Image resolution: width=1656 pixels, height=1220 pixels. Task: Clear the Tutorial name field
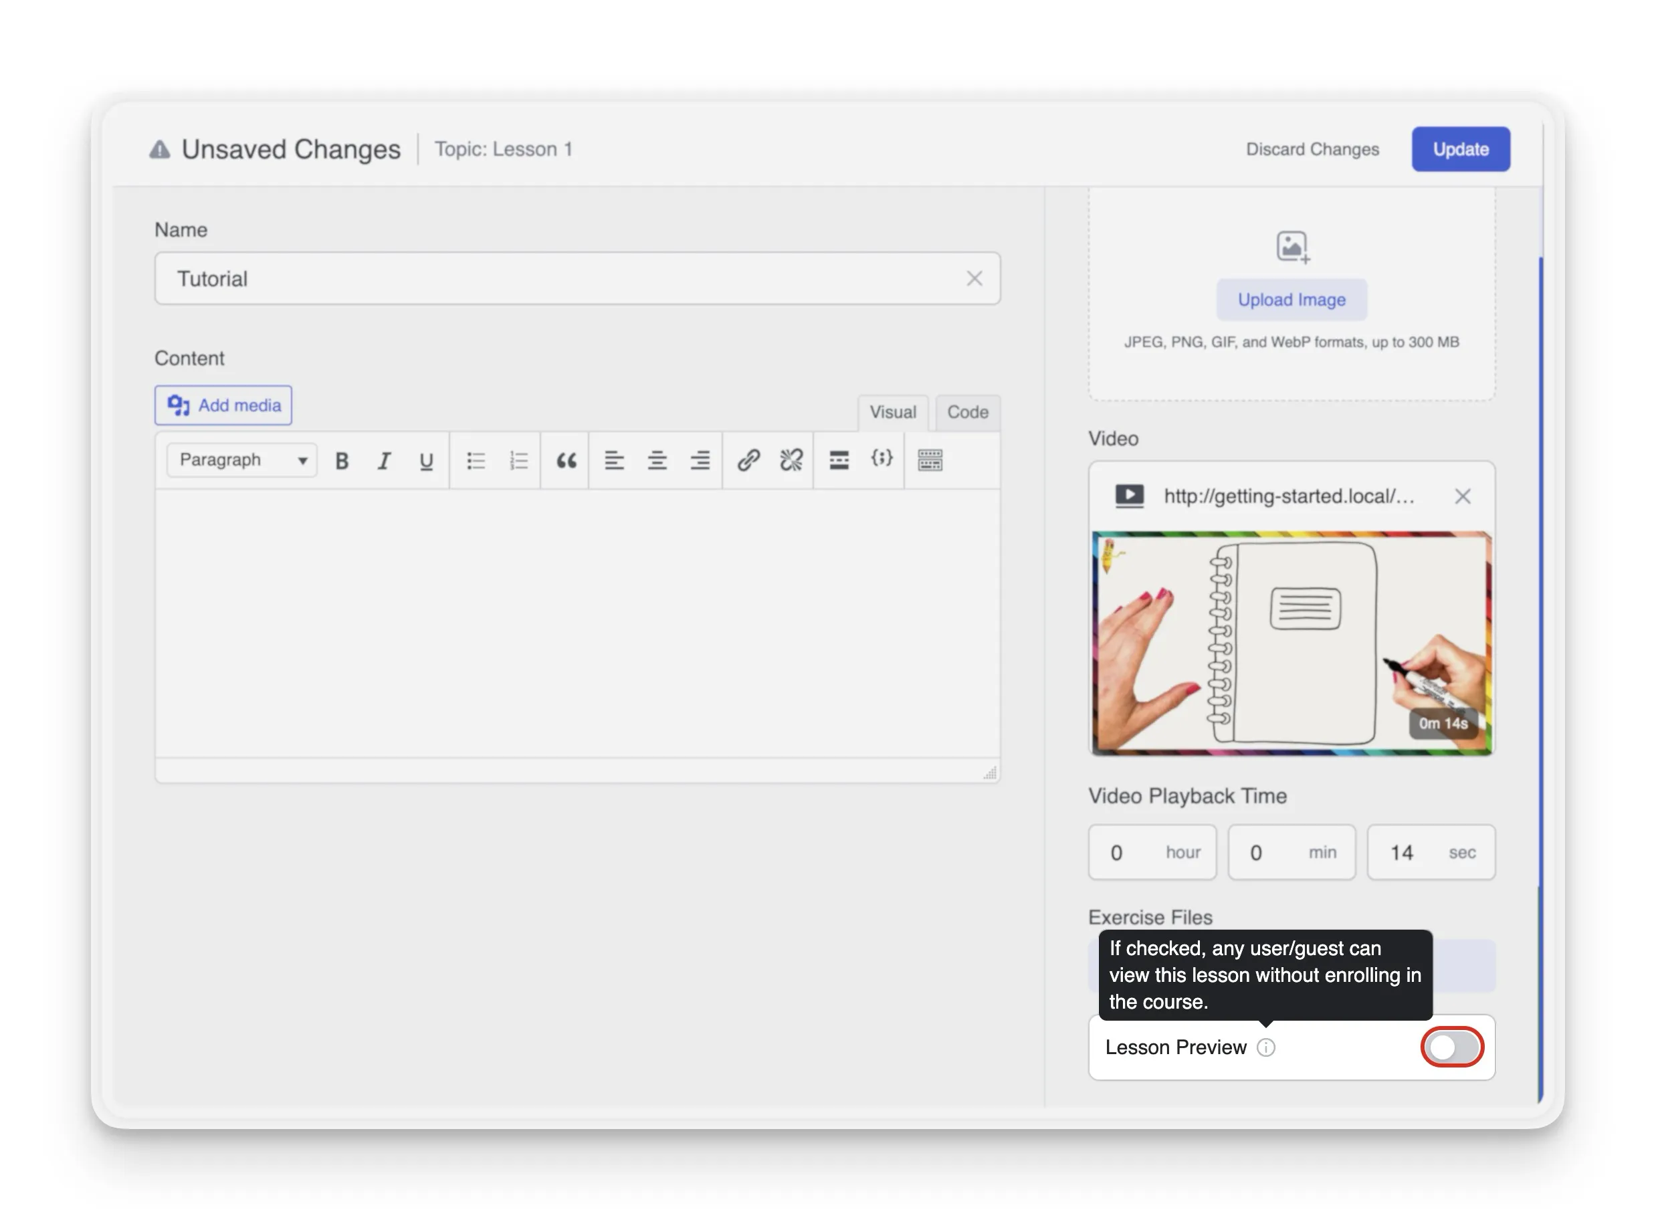(x=974, y=278)
